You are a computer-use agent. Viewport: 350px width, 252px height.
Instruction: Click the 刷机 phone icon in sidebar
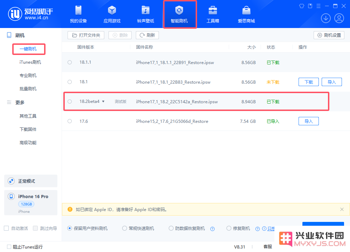9,35
